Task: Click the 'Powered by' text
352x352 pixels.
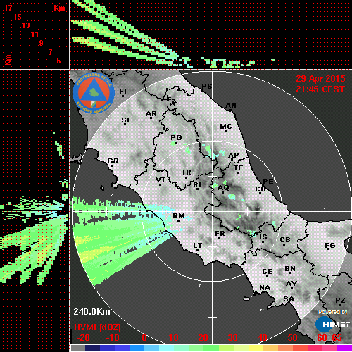Action: pyautogui.click(x=333, y=312)
